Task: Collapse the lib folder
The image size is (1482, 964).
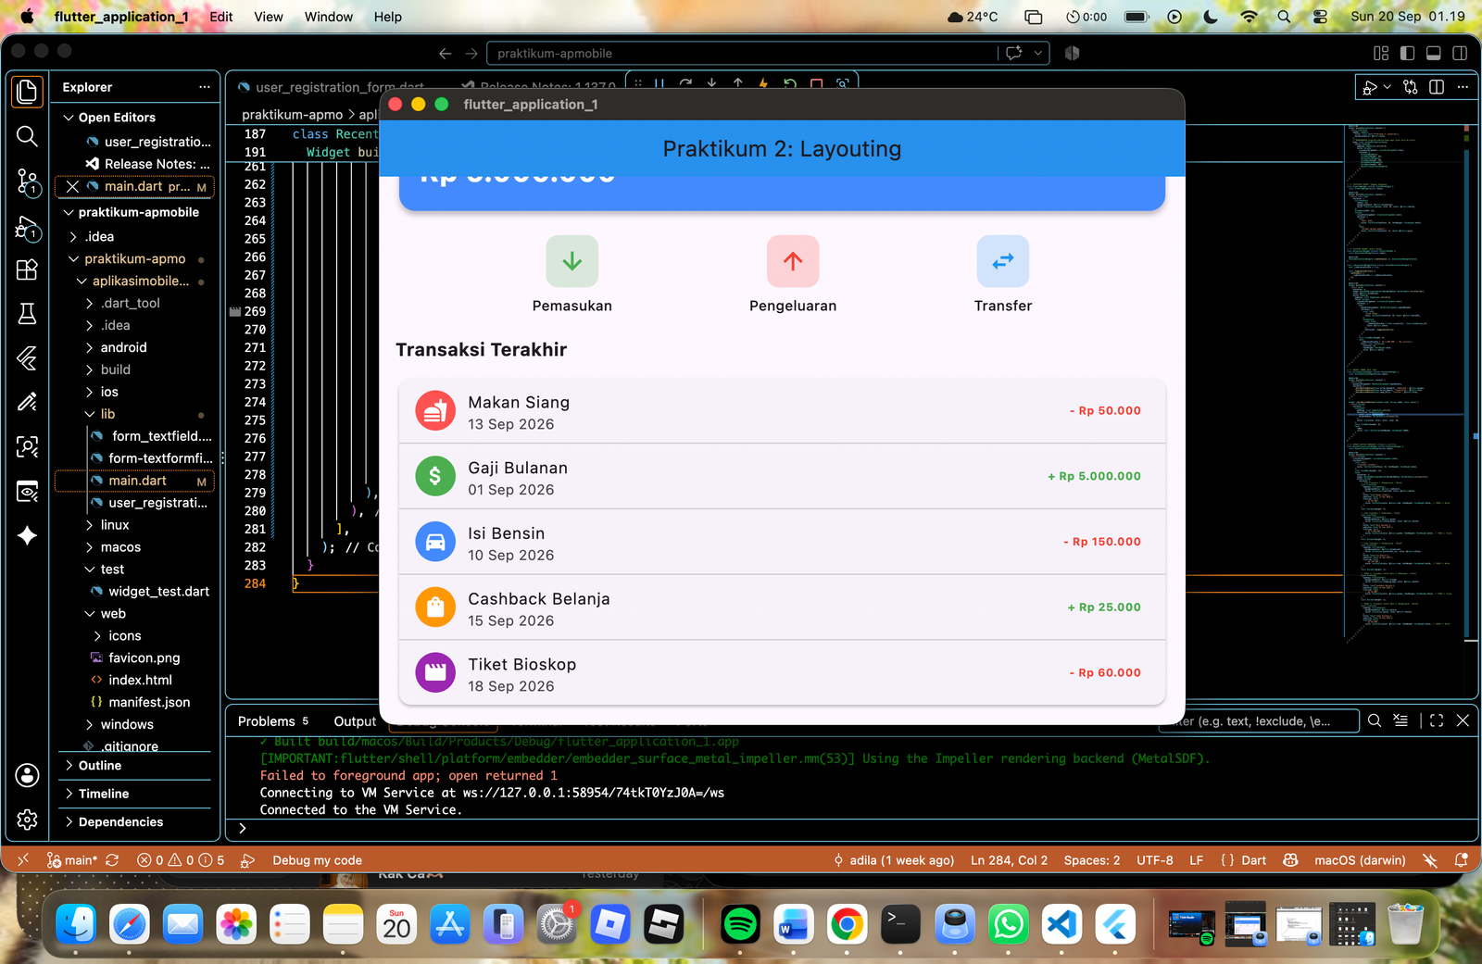Action: coord(90,414)
